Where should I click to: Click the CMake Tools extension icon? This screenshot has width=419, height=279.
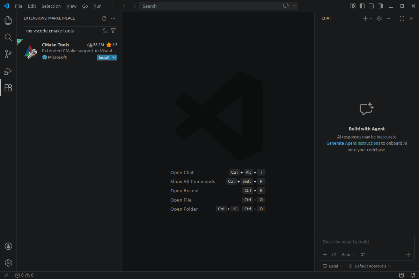pyautogui.click(x=31, y=52)
